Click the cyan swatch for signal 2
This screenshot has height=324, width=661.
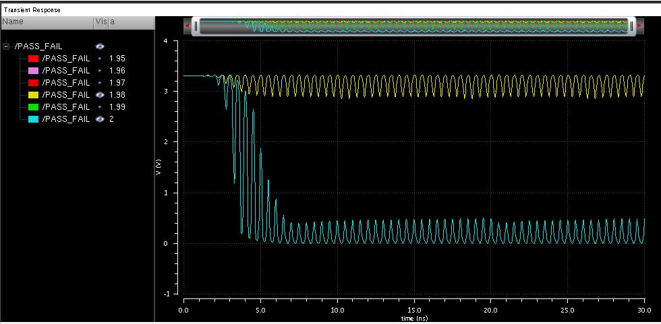point(34,119)
